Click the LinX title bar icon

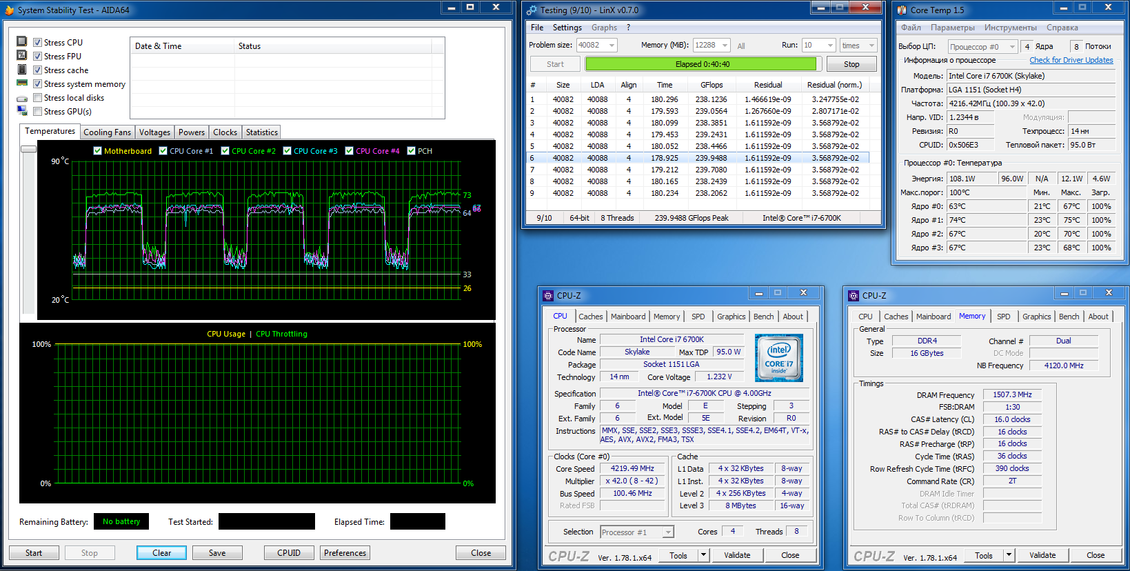pyautogui.click(x=531, y=10)
